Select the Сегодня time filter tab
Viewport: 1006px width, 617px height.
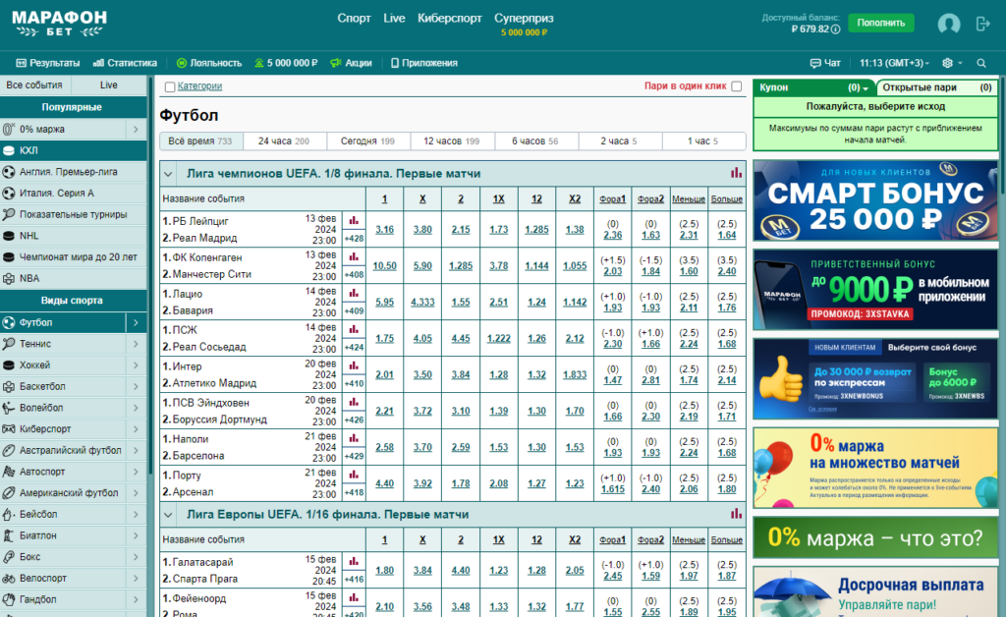(x=368, y=141)
